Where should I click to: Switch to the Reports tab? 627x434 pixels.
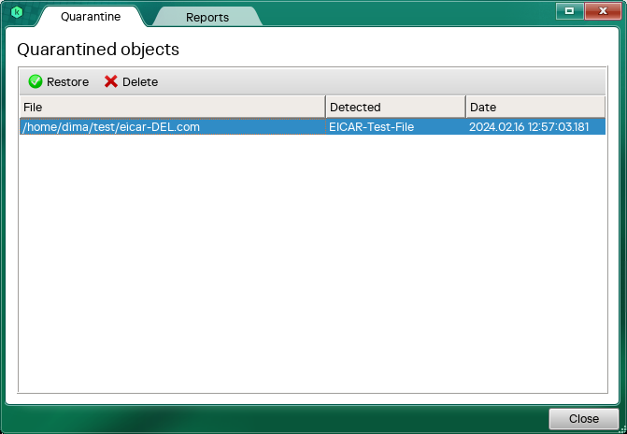pos(207,17)
